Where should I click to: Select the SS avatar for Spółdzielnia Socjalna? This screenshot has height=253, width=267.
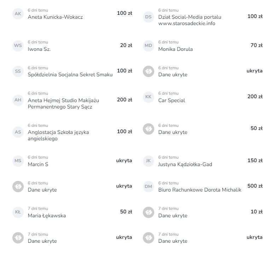18,71
